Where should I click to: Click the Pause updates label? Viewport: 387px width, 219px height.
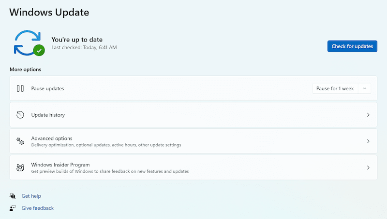(47, 89)
